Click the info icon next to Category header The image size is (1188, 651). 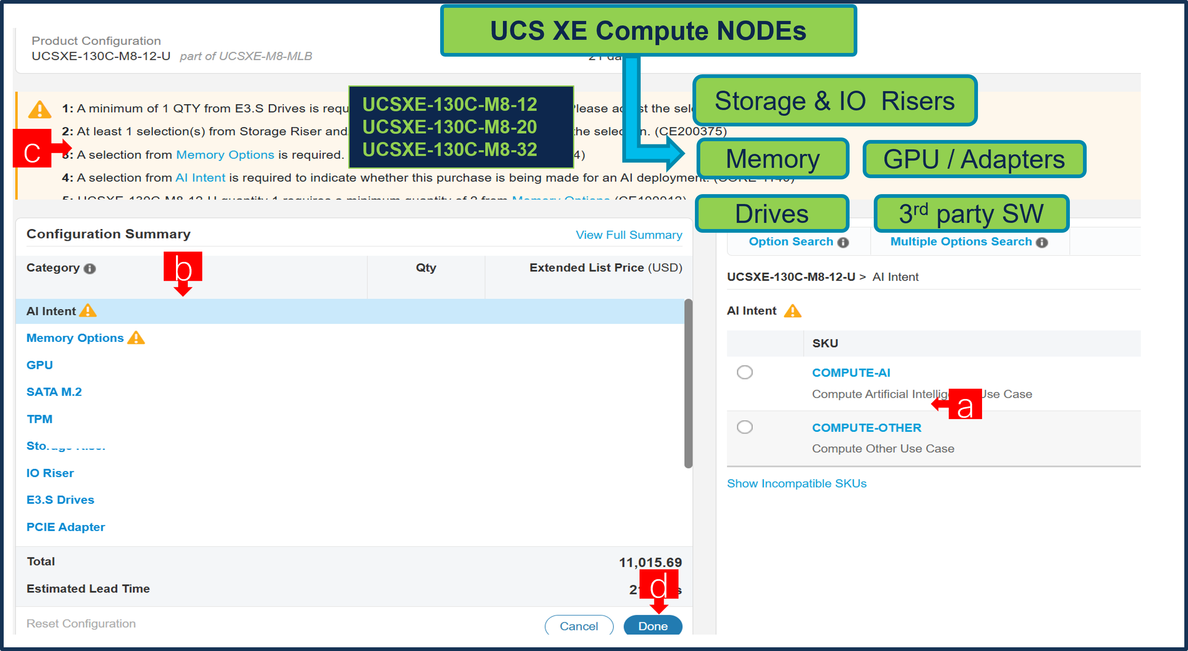(x=89, y=269)
